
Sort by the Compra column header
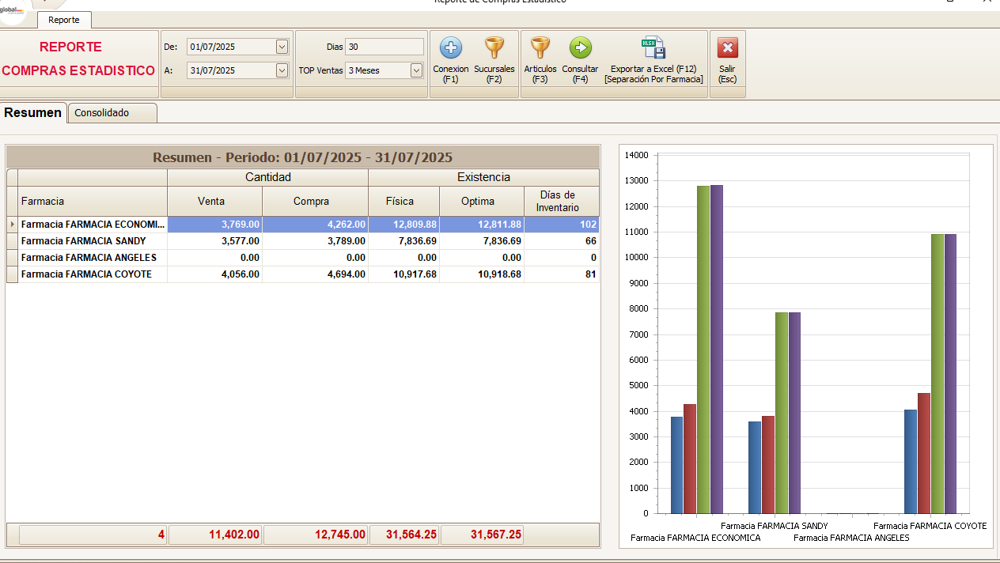point(311,201)
